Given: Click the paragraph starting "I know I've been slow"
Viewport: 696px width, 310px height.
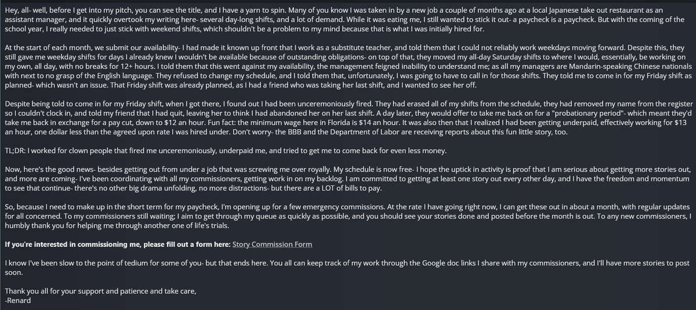Looking at the screenshot, I should pyautogui.click(x=347, y=268).
